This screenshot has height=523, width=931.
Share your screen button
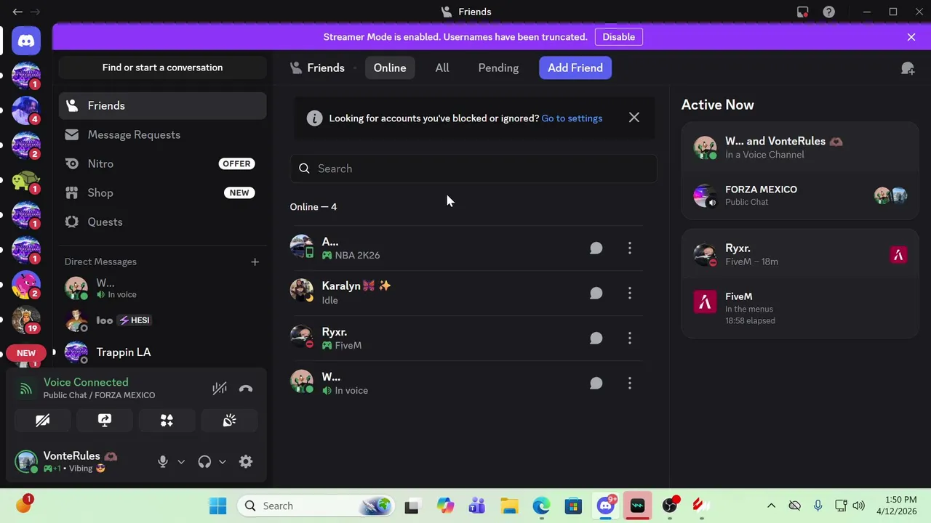point(105,421)
